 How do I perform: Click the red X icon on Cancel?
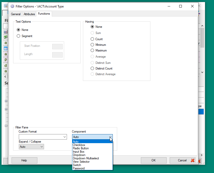pos(193,160)
